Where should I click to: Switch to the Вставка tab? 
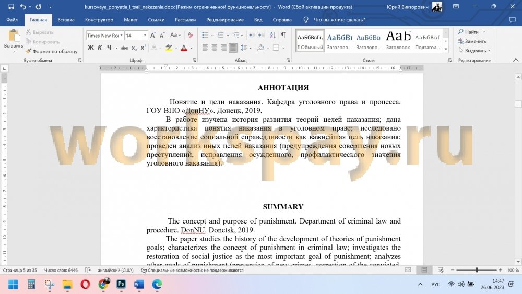pos(66,20)
